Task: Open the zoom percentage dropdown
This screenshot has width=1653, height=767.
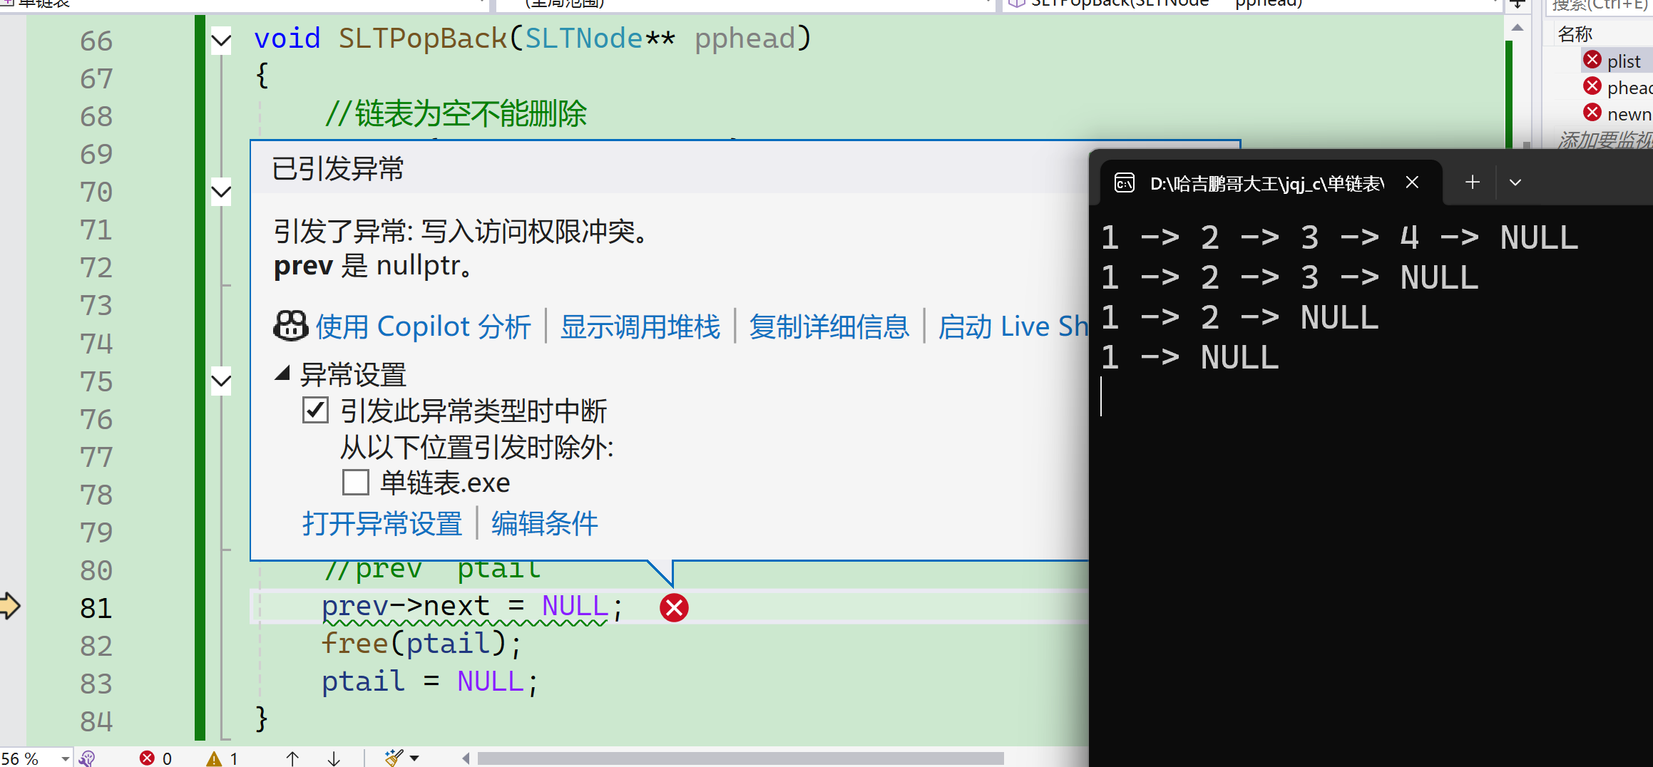Action: pyautogui.click(x=65, y=758)
